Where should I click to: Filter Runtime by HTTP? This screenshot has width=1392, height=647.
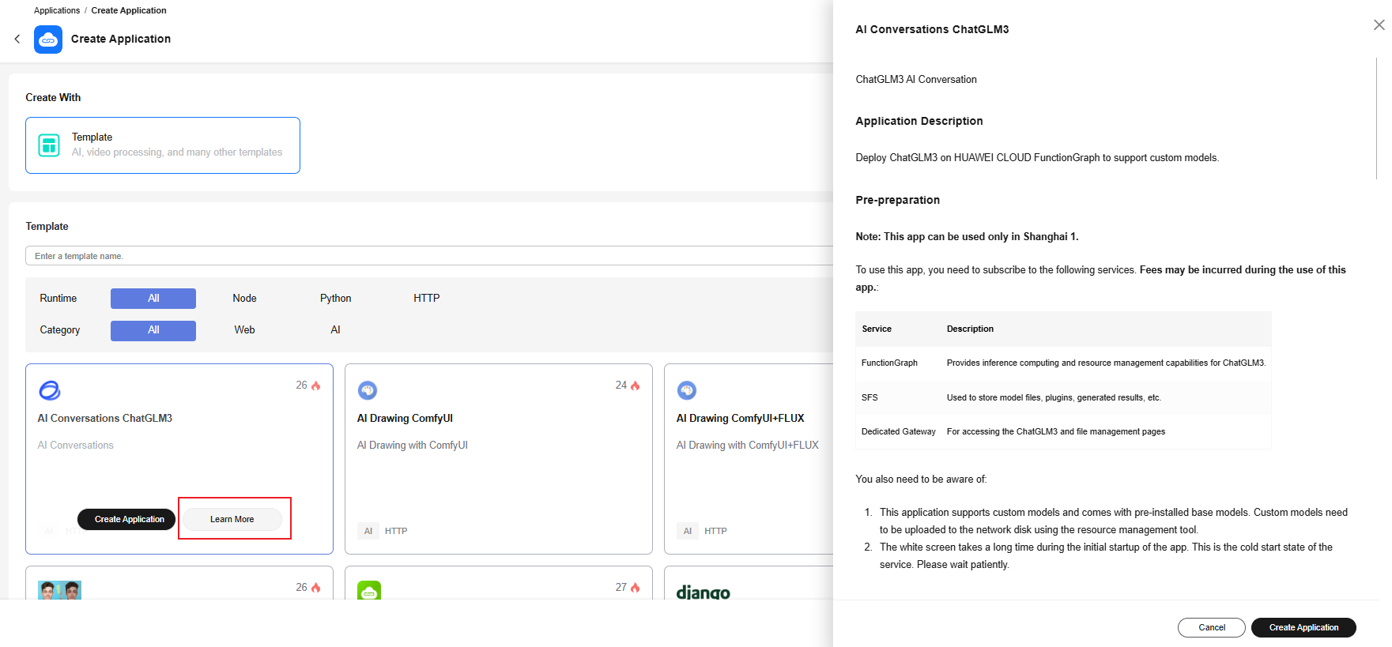click(426, 299)
